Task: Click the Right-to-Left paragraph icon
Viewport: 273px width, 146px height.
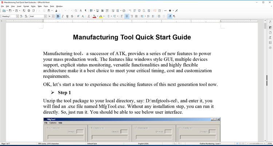Action: pyautogui.click(x=174, y=16)
